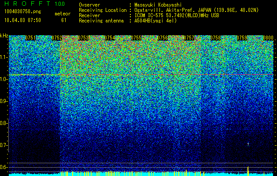
Task: Click the date stamp 10.04.03 07:50
Action: click(x=22, y=20)
